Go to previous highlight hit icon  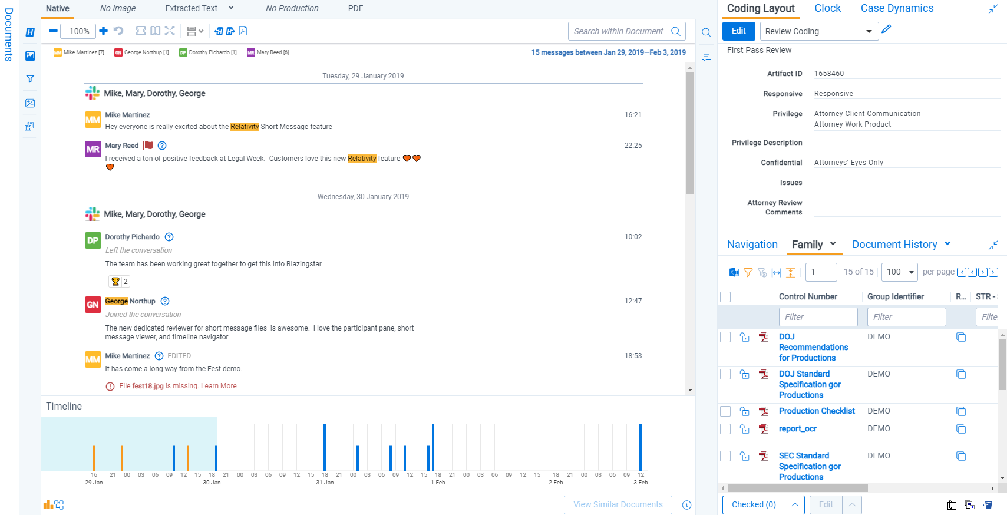coord(219,31)
